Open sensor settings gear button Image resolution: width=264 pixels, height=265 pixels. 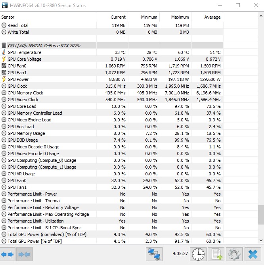[x=234, y=254]
